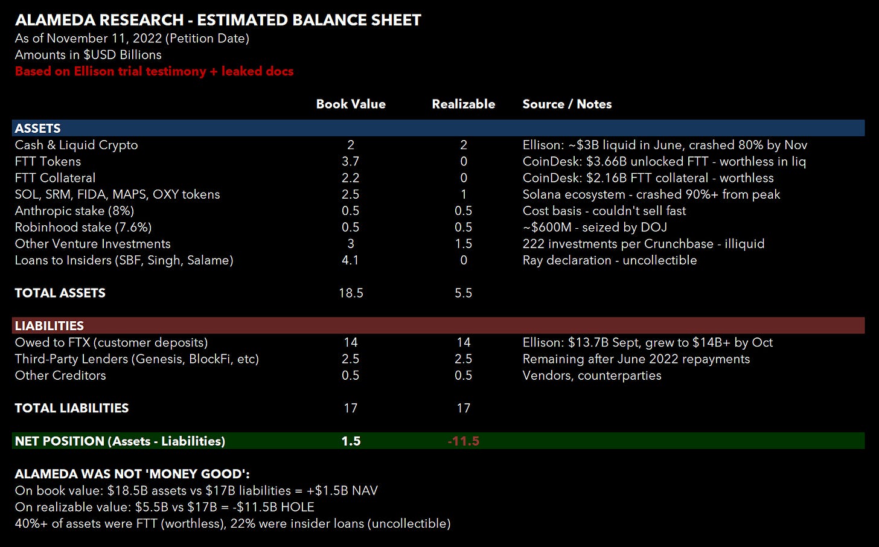
Task: Click the note 'Cost basis - couldn't sell fast'
Action: pos(604,211)
